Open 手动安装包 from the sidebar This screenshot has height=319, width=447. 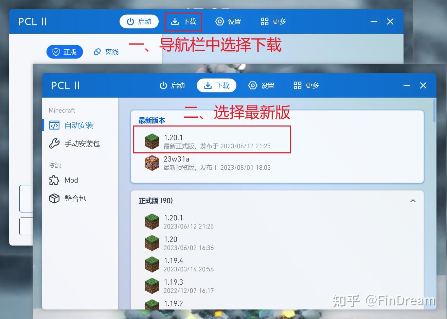coord(82,144)
